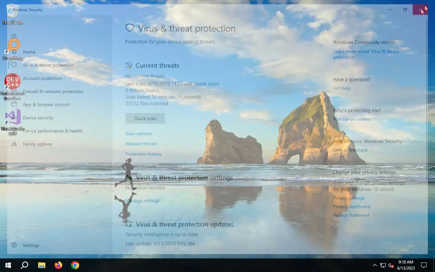Open the Windows Start menu
The height and width of the screenshot is (272, 435).
pyautogui.click(x=8, y=265)
